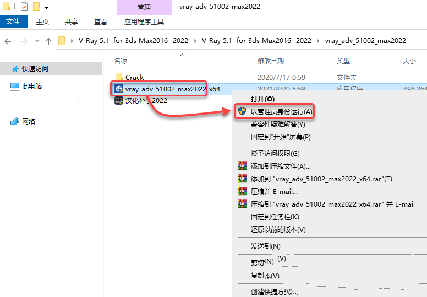Click the properties checkmark quick access icon

click(x=24, y=6)
